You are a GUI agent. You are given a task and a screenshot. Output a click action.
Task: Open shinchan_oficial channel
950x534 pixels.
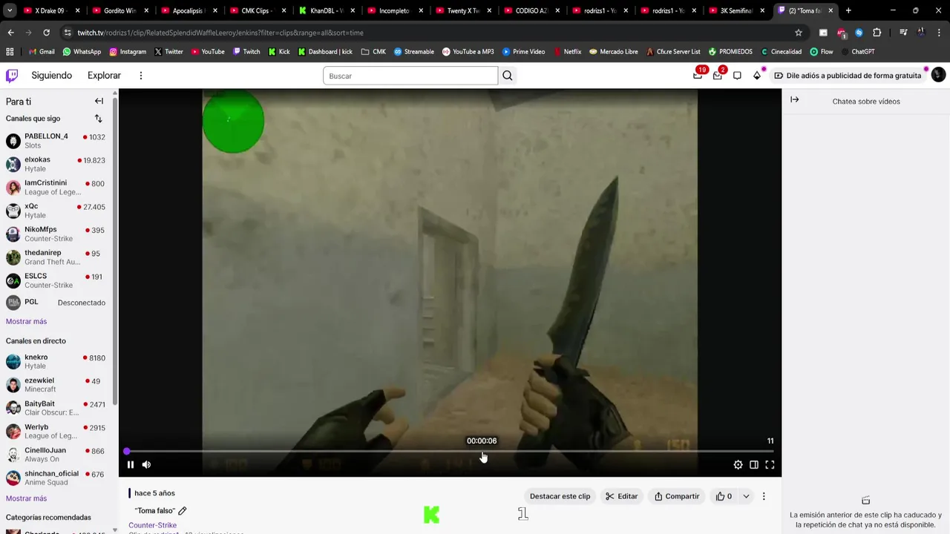[x=56, y=478]
